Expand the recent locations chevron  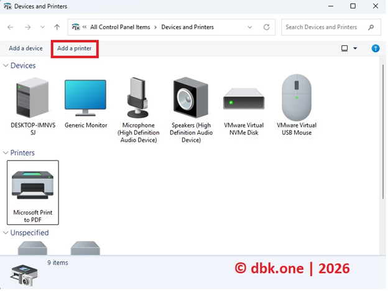click(x=42, y=27)
